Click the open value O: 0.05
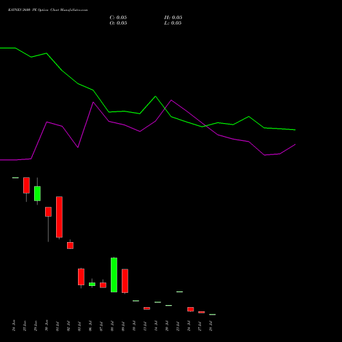 click(118, 23)
